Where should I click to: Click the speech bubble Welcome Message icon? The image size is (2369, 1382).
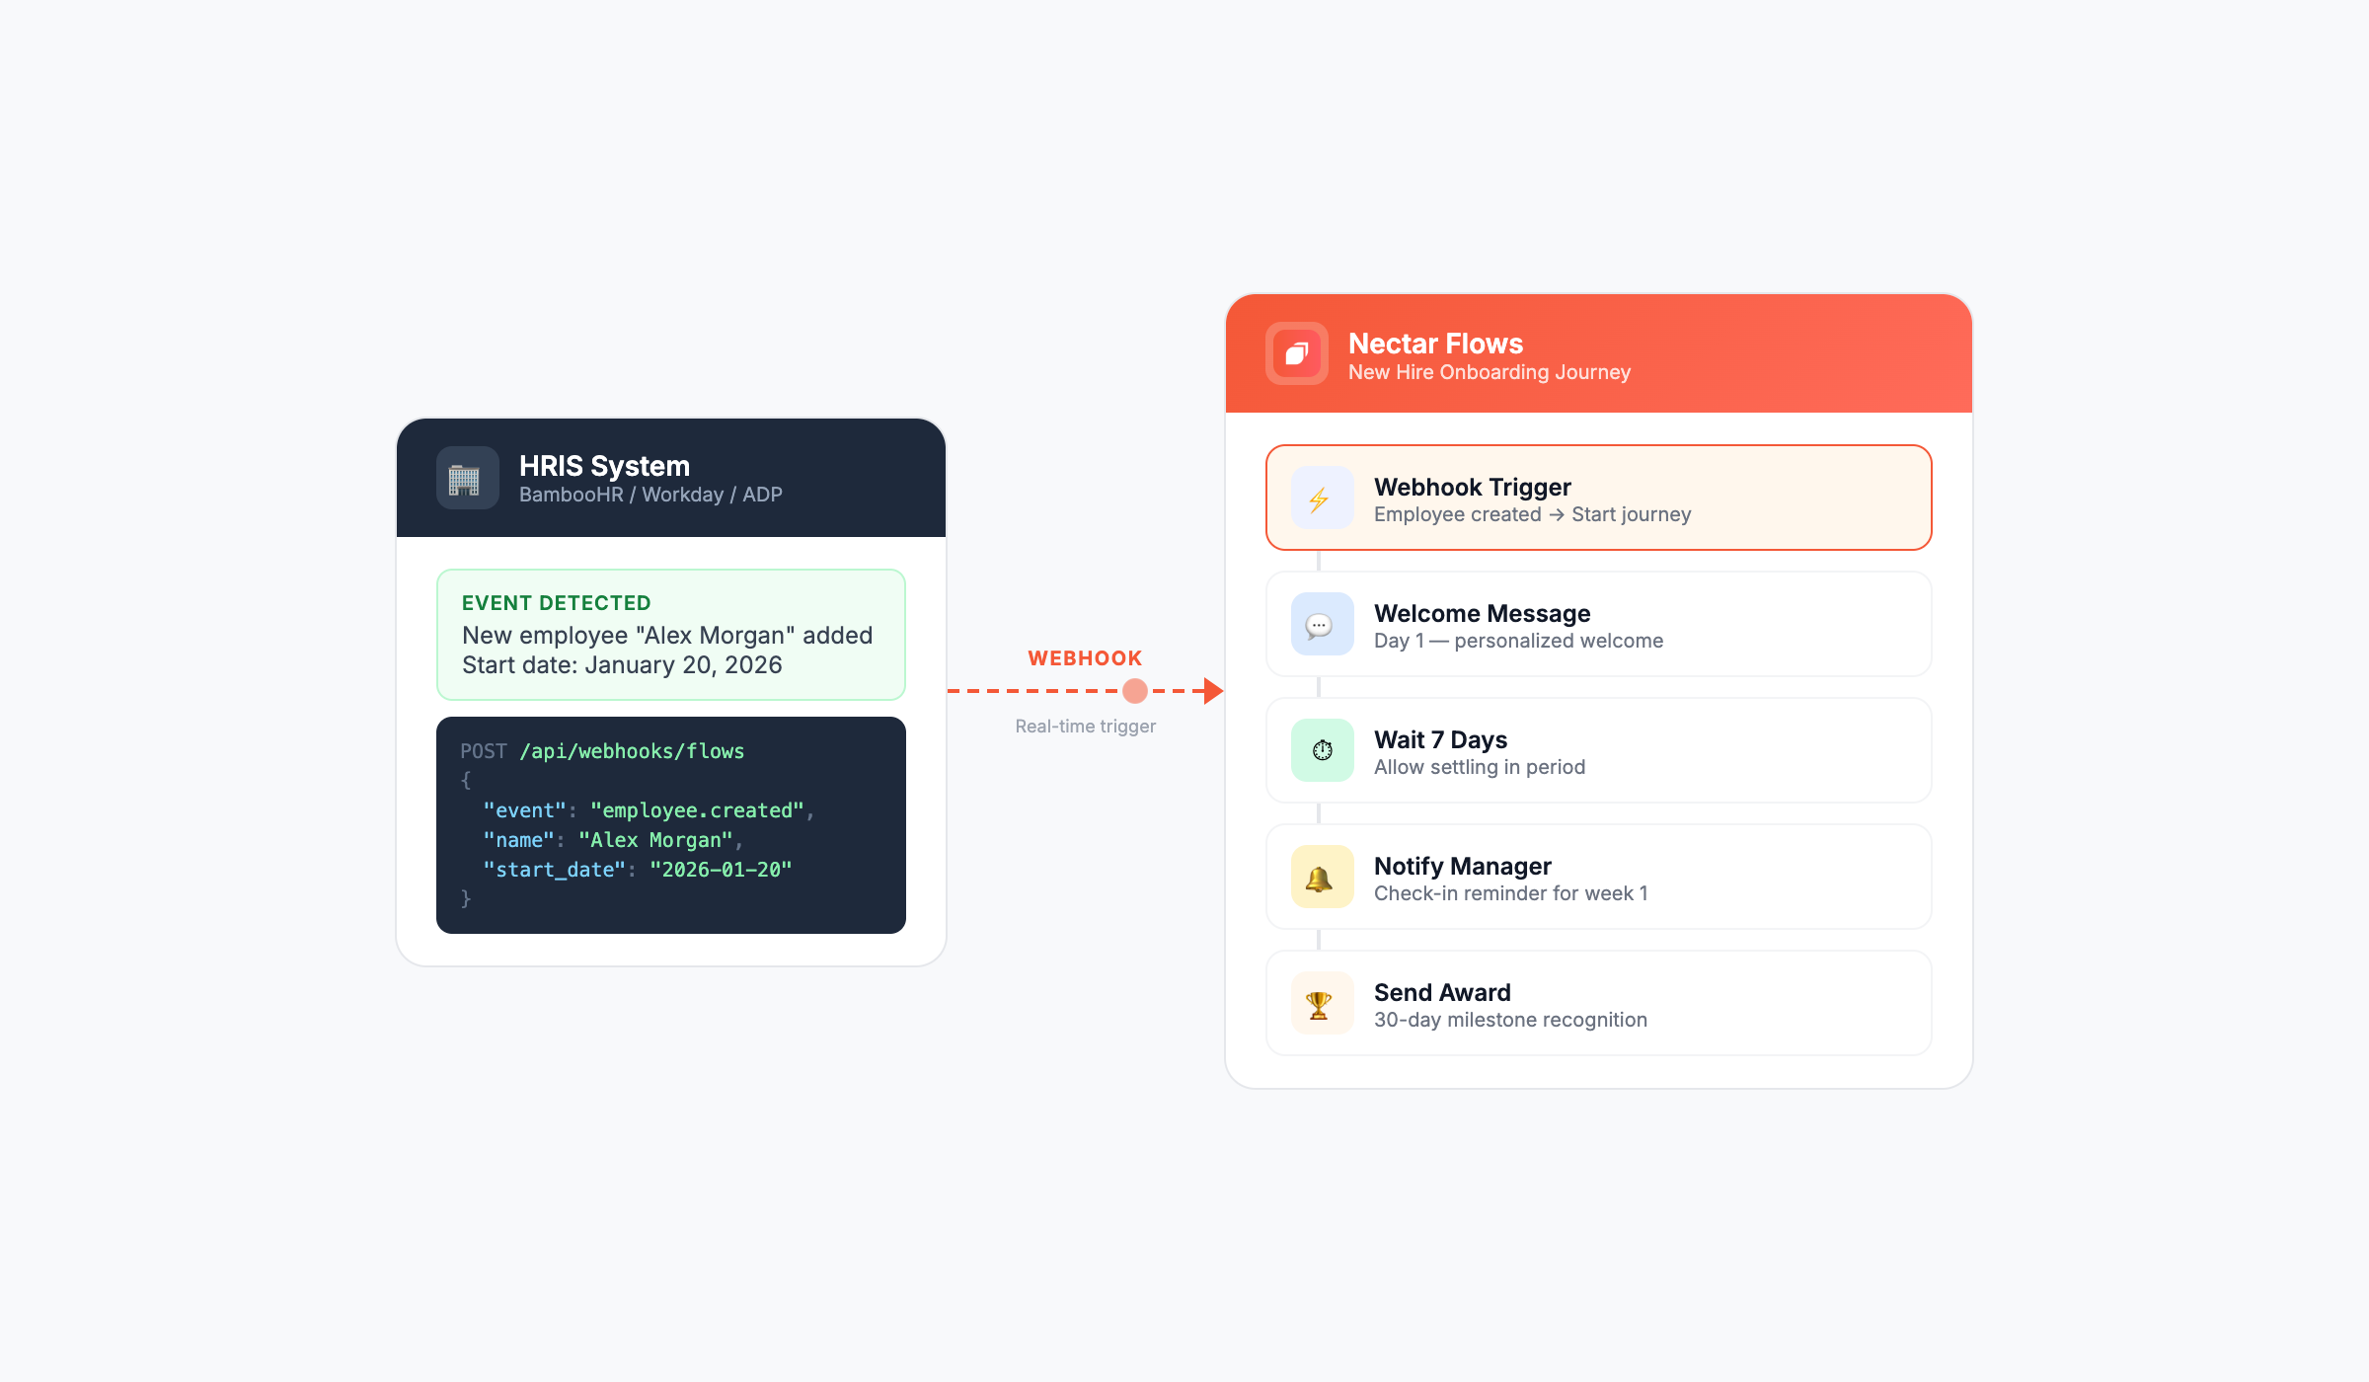[1321, 625]
